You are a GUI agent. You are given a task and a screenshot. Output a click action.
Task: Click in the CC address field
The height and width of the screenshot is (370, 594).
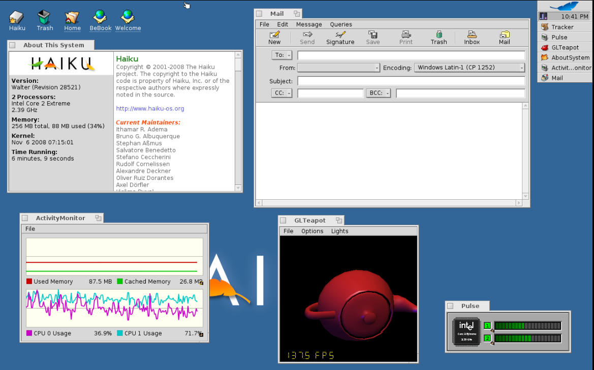click(x=330, y=93)
